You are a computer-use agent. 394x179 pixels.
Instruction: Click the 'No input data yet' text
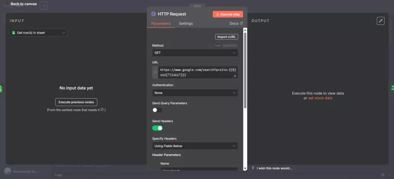tap(76, 88)
